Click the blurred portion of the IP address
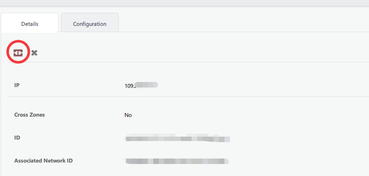 click(147, 85)
